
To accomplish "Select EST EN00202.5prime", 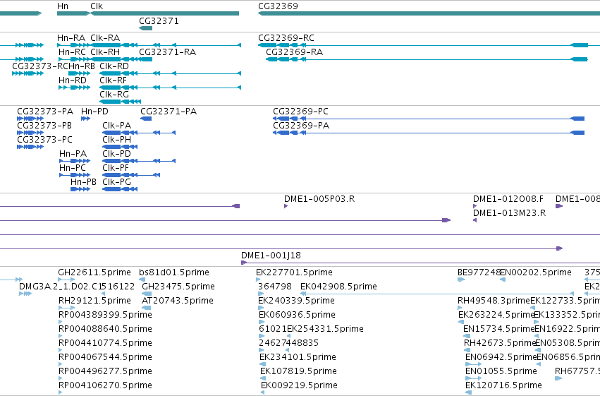I will [536, 272].
